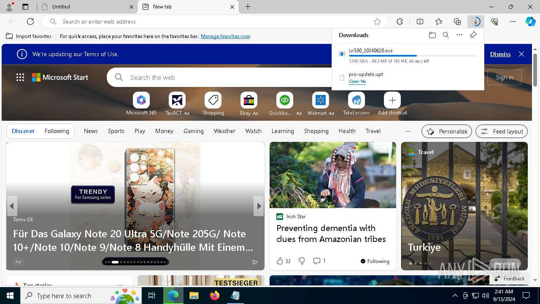Image resolution: width=540 pixels, height=304 pixels.
Task: Open the Windows Start menu
Action: pos(10,296)
